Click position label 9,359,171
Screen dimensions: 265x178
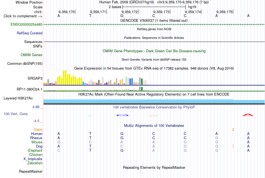pyautogui.click(x=98, y=12)
